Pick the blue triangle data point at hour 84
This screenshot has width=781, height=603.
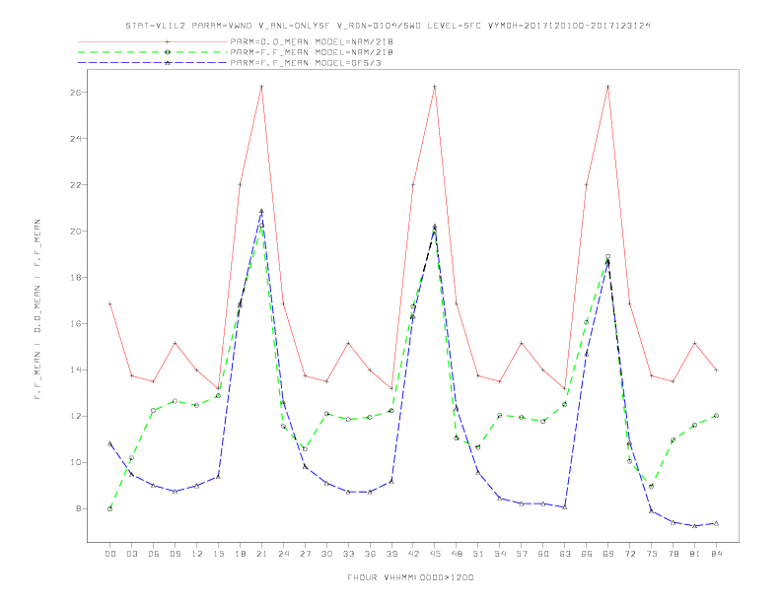[x=717, y=523]
